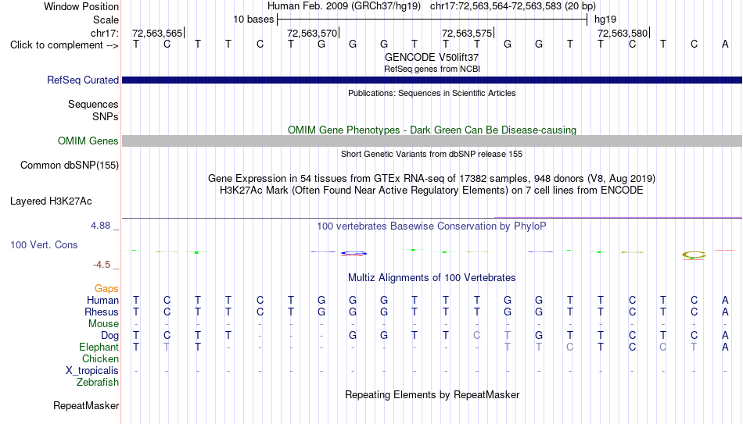
Task: Click position marker 72,563,575
Action: pyautogui.click(x=467, y=33)
